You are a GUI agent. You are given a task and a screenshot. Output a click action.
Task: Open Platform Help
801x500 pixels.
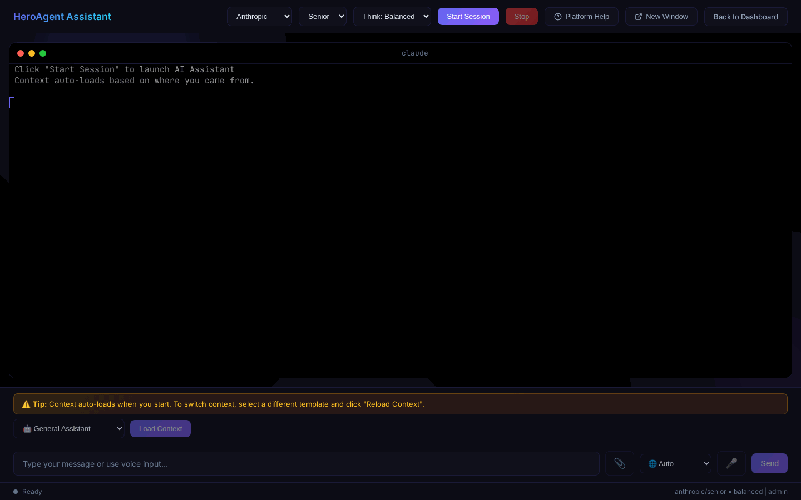pos(581,17)
